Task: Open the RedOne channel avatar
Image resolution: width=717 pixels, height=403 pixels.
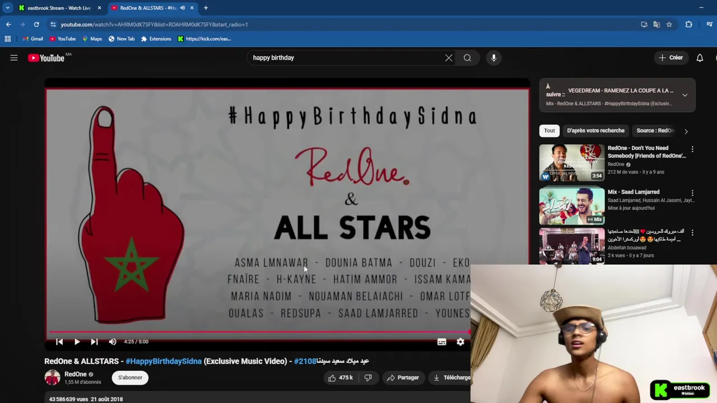Action: (x=52, y=378)
